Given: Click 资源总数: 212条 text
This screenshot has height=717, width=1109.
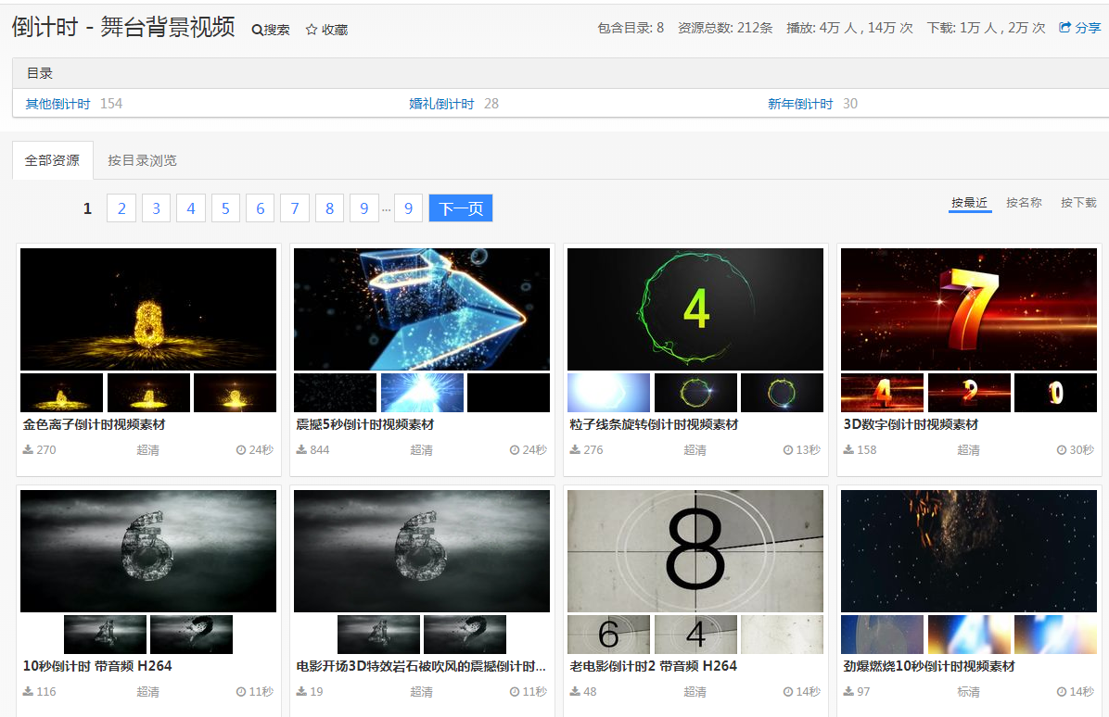Looking at the screenshot, I should click(x=725, y=28).
